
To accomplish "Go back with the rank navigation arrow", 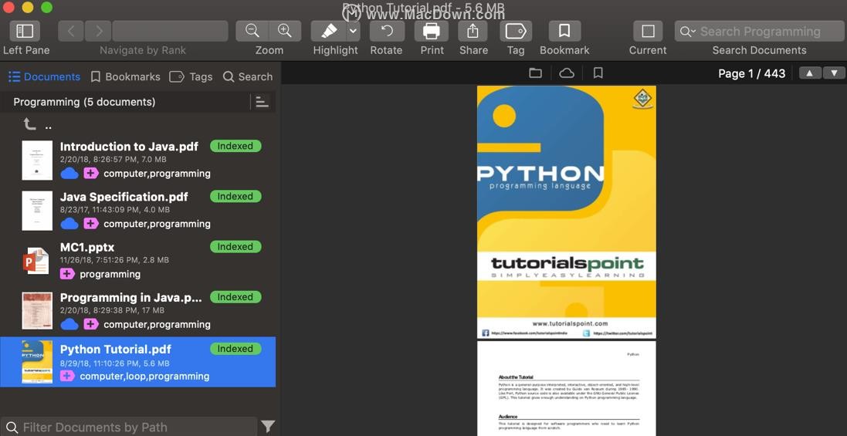I will [x=71, y=31].
